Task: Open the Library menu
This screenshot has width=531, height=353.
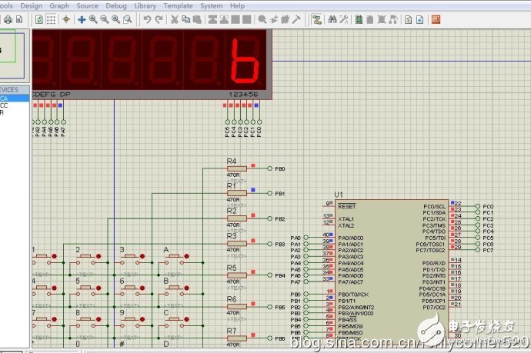Action: click(x=145, y=5)
